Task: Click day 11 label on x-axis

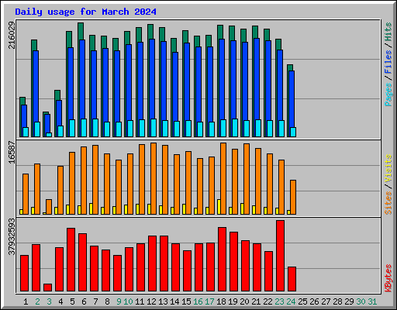Action: coord(140,301)
